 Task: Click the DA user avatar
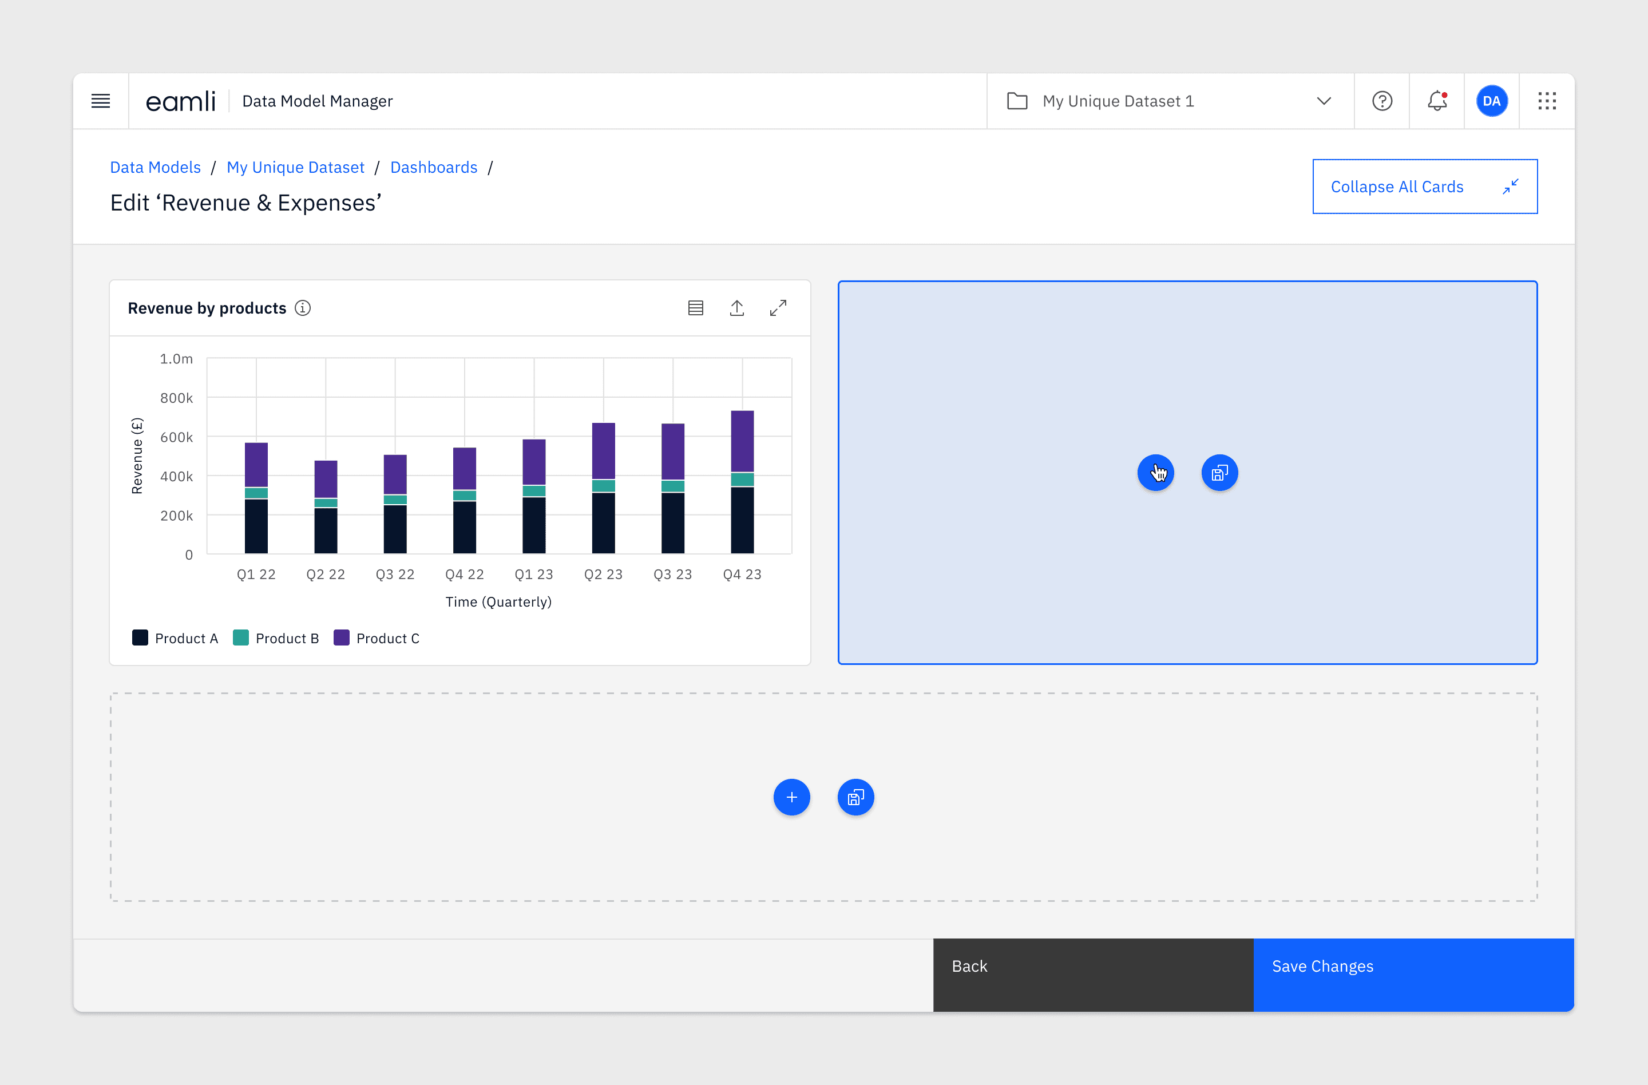[1491, 101]
